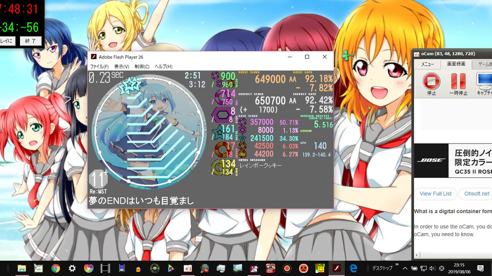Viewport: 492px width, 276px height.
Task: Open the volume control in system tray
Action: (x=433, y=268)
